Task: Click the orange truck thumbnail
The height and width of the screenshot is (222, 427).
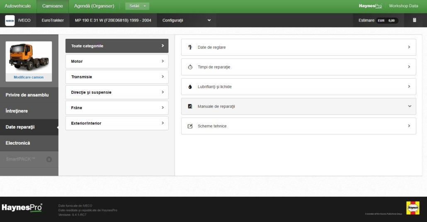Action: tap(29, 57)
